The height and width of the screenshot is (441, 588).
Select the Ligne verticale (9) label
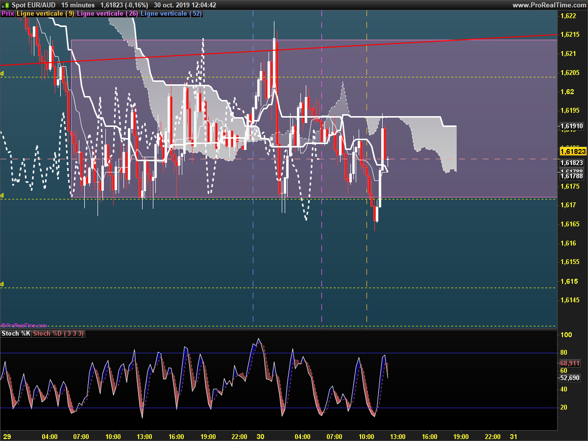[46, 14]
